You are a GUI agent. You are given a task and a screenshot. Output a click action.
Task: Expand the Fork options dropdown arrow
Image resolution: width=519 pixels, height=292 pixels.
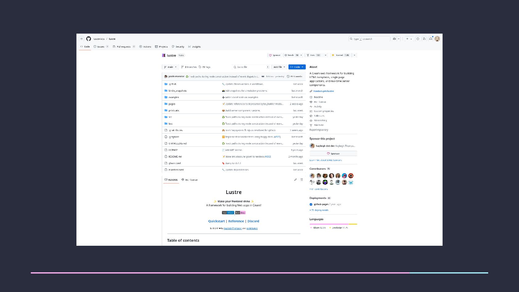325,55
